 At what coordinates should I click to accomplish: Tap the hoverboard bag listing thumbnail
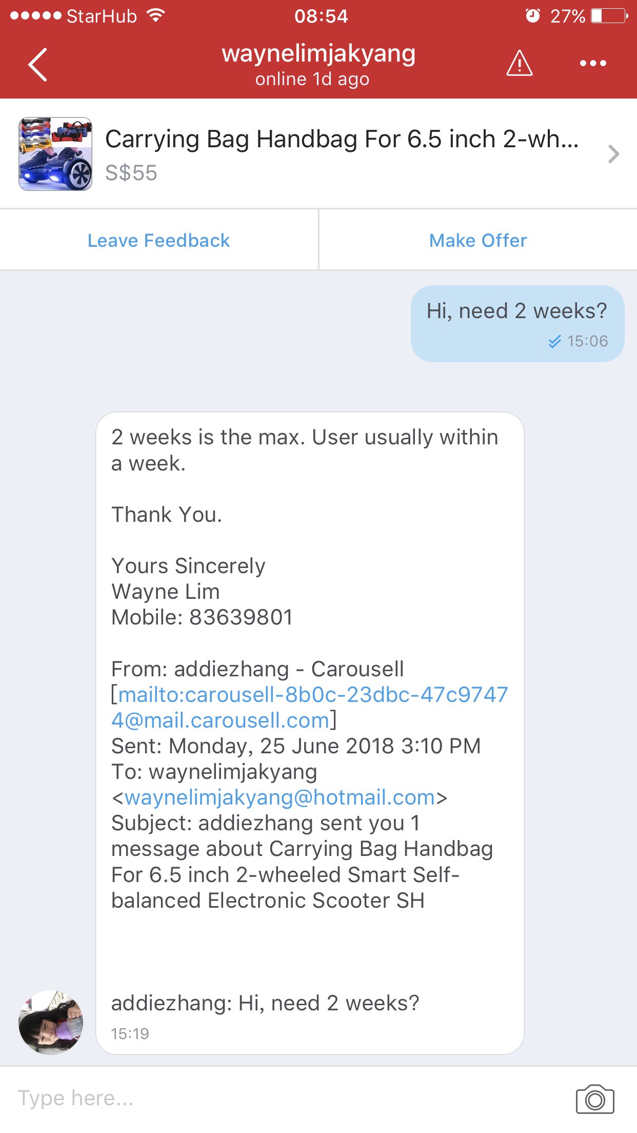(x=55, y=154)
